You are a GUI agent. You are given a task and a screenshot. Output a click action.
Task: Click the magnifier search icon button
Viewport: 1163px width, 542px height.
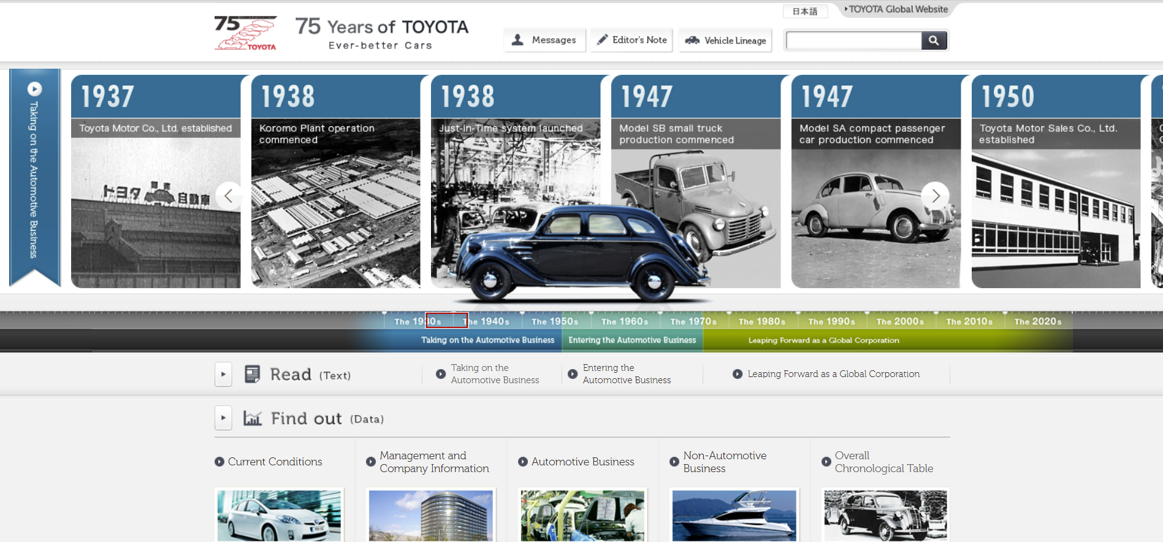tap(934, 40)
